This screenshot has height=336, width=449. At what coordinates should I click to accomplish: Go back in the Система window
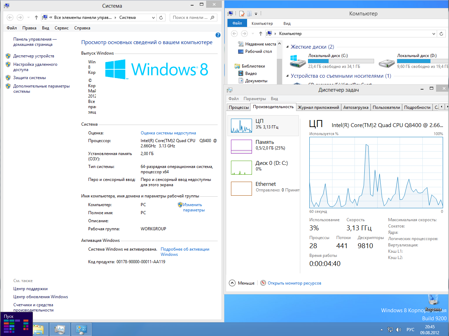click(x=10, y=17)
